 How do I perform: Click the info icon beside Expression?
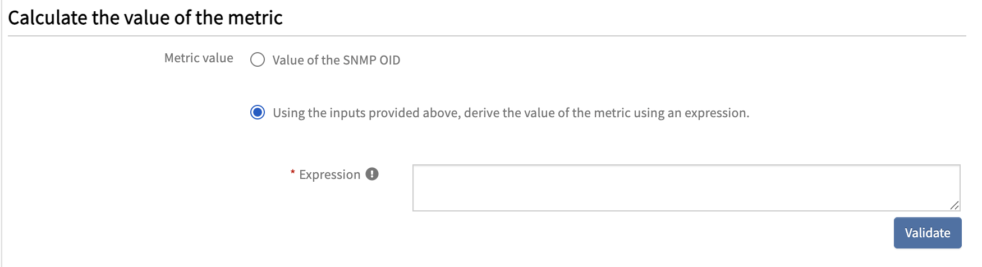(x=372, y=174)
